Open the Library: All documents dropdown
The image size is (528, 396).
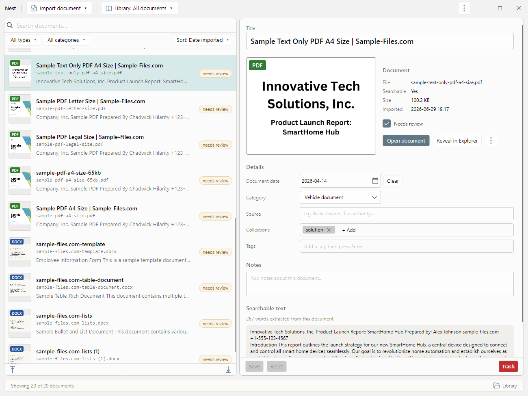[140, 8]
